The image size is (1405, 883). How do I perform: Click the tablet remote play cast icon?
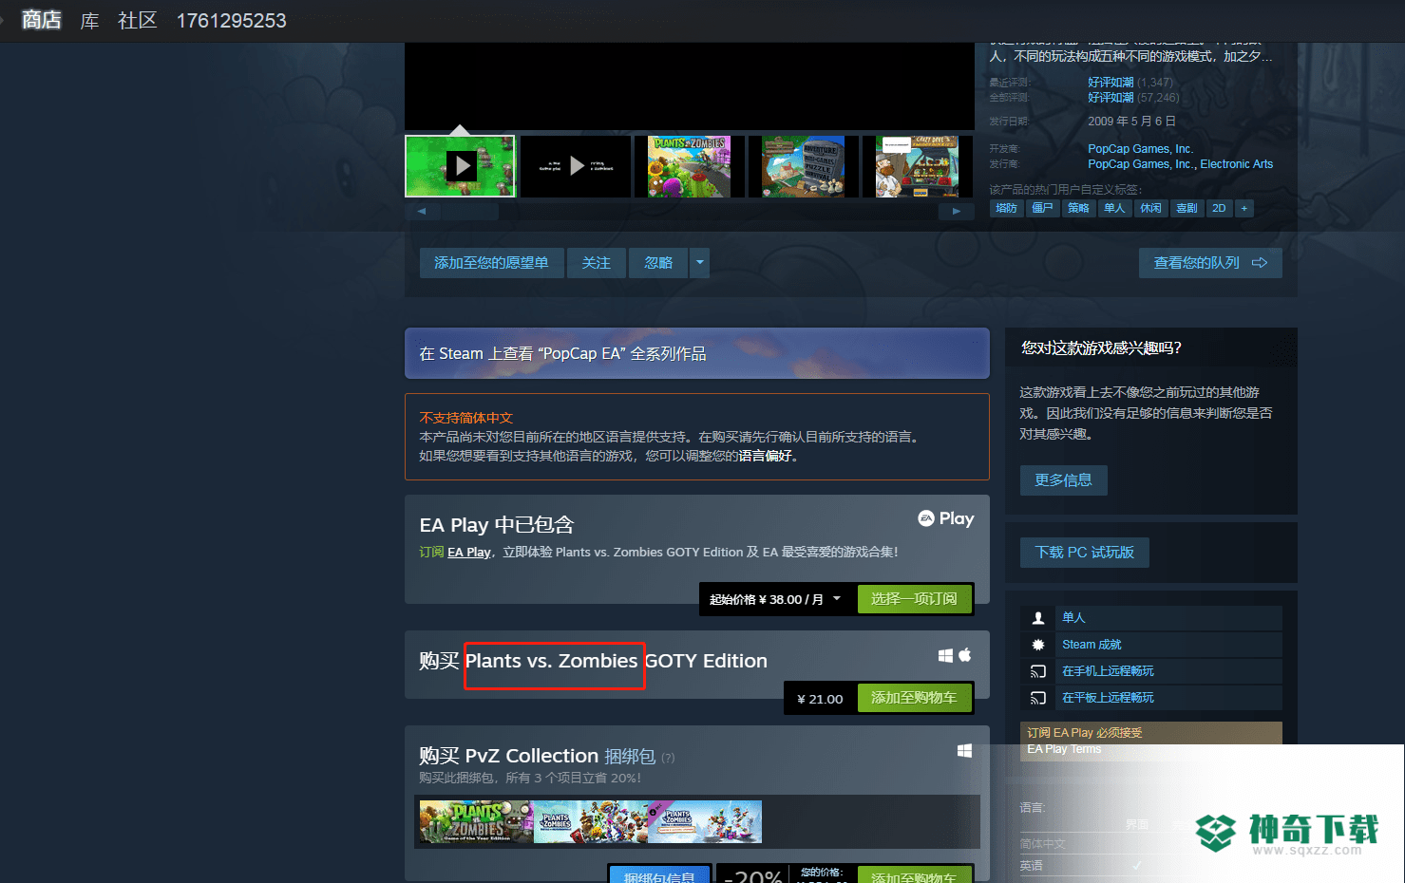tap(1038, 698)
